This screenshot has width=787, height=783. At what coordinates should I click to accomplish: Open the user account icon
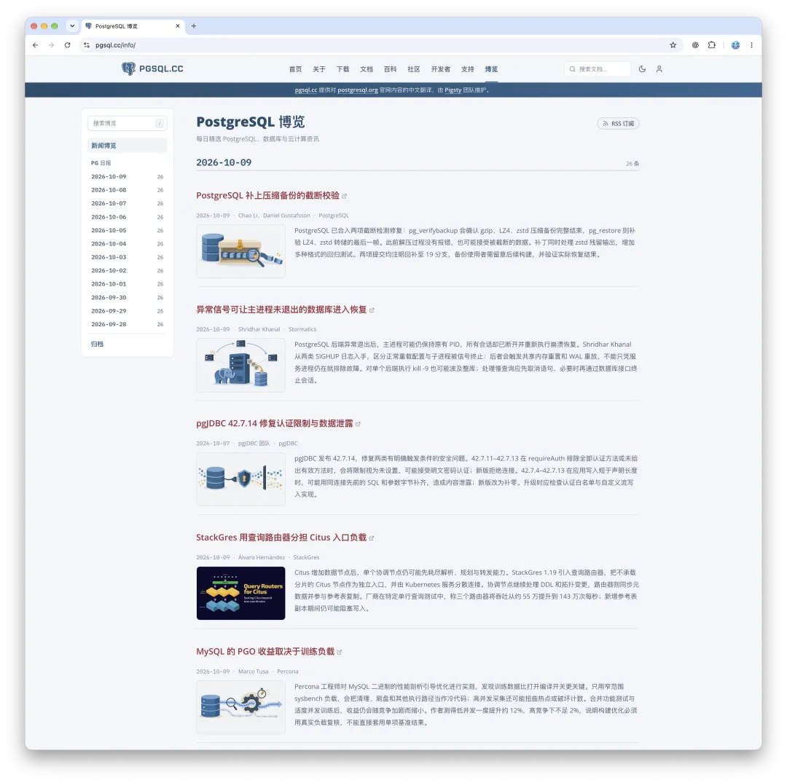(659, 69)
